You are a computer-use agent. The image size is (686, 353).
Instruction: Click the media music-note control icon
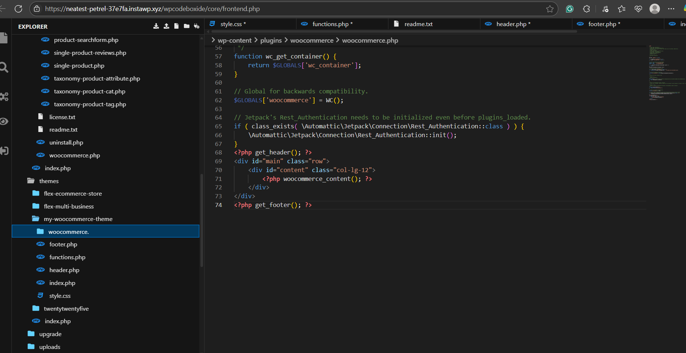[x=605, y=9]
